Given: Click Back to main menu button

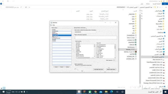Looking at the screenshot, I should pos(111,69).
